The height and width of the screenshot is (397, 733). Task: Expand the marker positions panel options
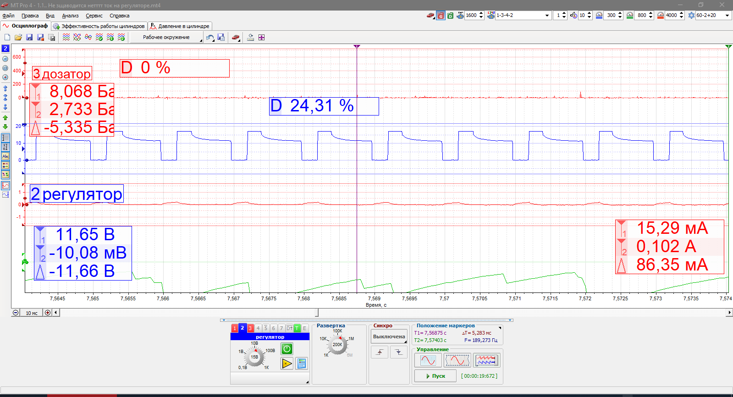(x=500, y=328)
